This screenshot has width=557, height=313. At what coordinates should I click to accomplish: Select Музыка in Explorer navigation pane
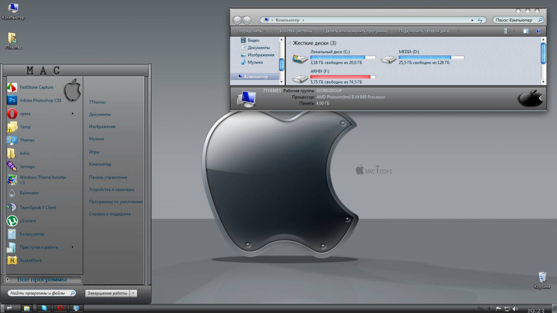(252, 62)
